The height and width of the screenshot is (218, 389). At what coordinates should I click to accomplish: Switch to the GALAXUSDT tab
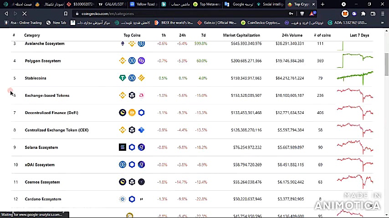tap(113, 4)
